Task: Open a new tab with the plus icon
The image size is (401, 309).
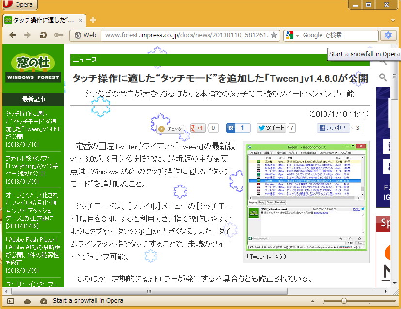Action: click(x=92, y=20)
